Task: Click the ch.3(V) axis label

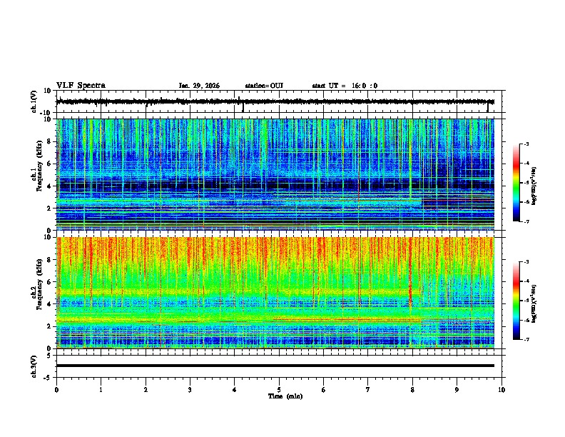Action: point(34,366)
